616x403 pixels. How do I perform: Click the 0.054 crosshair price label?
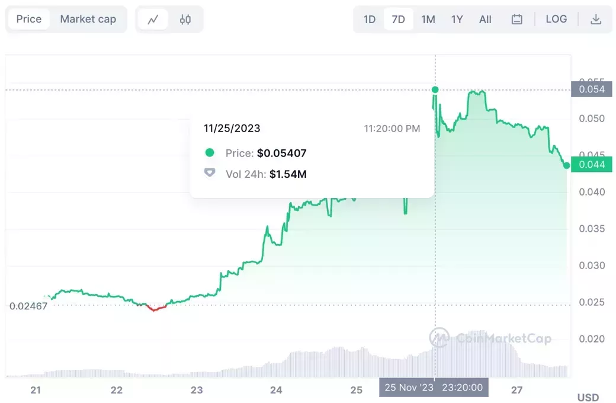(x=592, y=89)
